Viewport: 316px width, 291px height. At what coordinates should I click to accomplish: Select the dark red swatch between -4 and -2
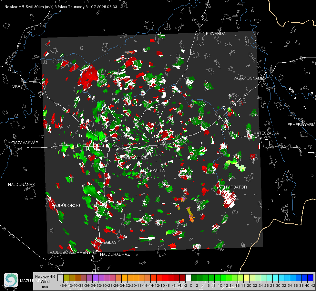coord(183,277)
